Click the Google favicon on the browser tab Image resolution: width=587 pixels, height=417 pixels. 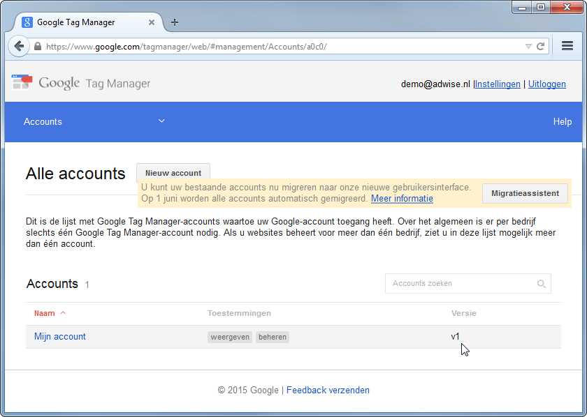click(x=27, y=22)
